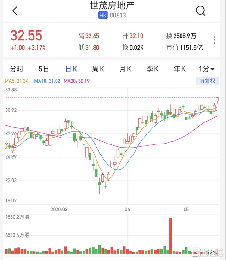Open the search magnifier icon
This screenshot has width=226, height=260.
click(200, 11)
